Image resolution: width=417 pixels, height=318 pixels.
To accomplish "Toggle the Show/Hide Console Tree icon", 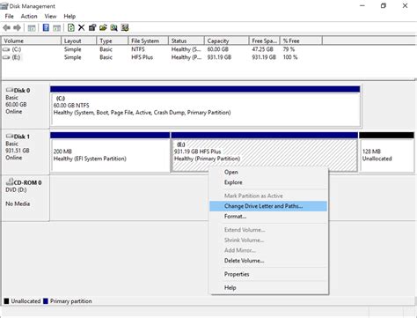I will [32, 28].
